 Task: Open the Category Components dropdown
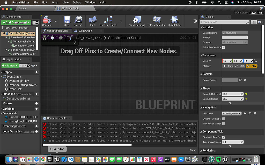pyautogui.click(x=235, y=42)
